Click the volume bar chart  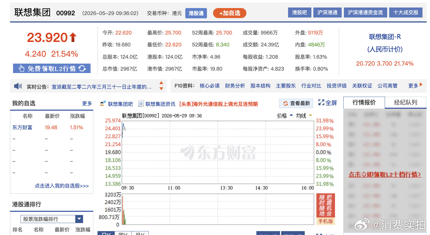[x=218, y=209]
